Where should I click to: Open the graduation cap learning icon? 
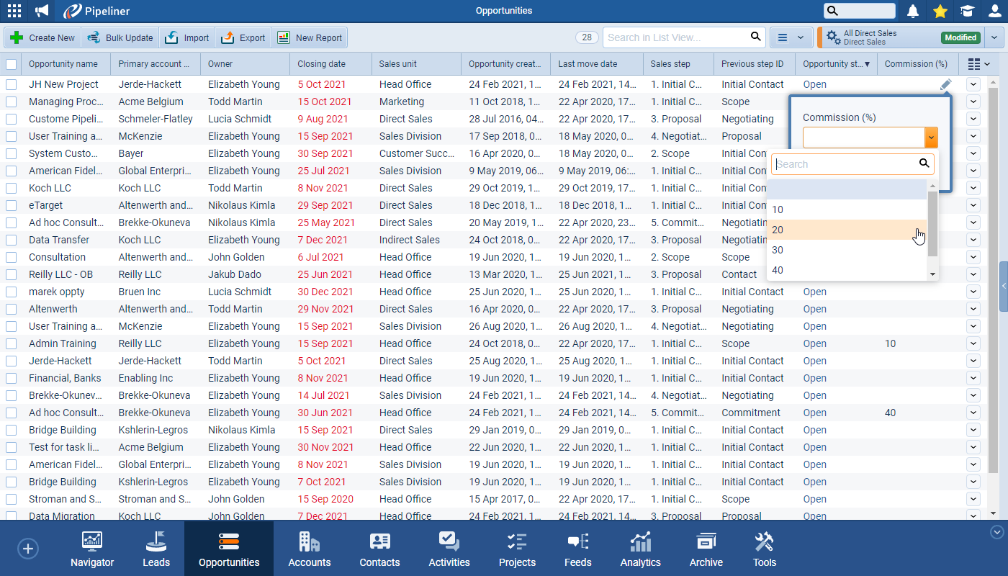966,11
